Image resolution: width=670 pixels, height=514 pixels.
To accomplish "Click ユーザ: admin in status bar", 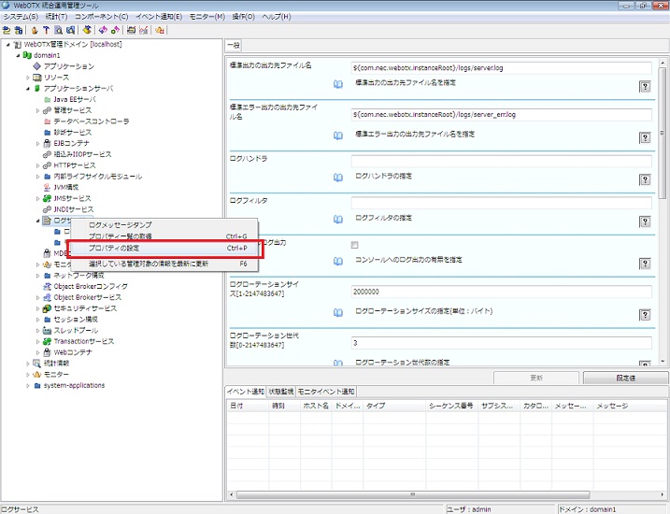I will click(x=469, y=509).
